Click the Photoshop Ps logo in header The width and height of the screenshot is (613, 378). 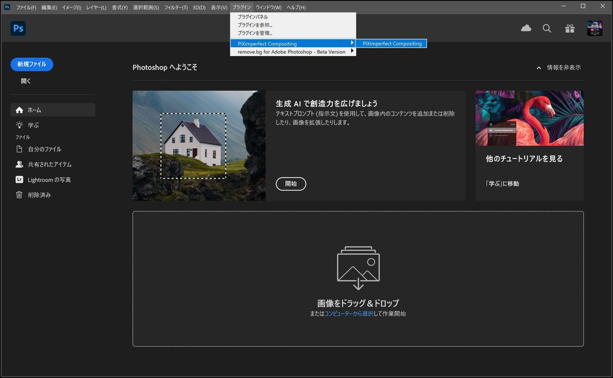coord(18,29)
